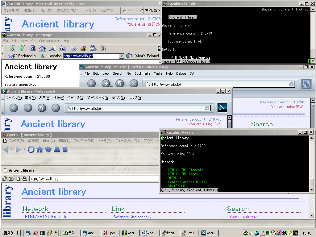Open Netscape Communicator menu
This screenshot has width=316, height=237.
pyautogui.click(x=49, y=41)
